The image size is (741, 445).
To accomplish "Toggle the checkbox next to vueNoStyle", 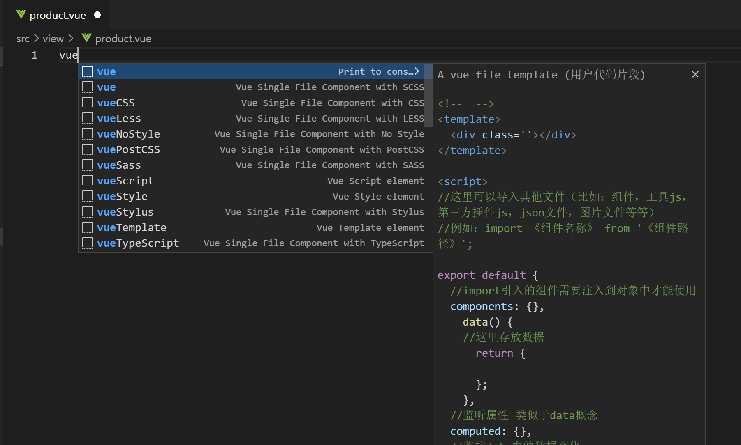I will [x=87, y=134].
